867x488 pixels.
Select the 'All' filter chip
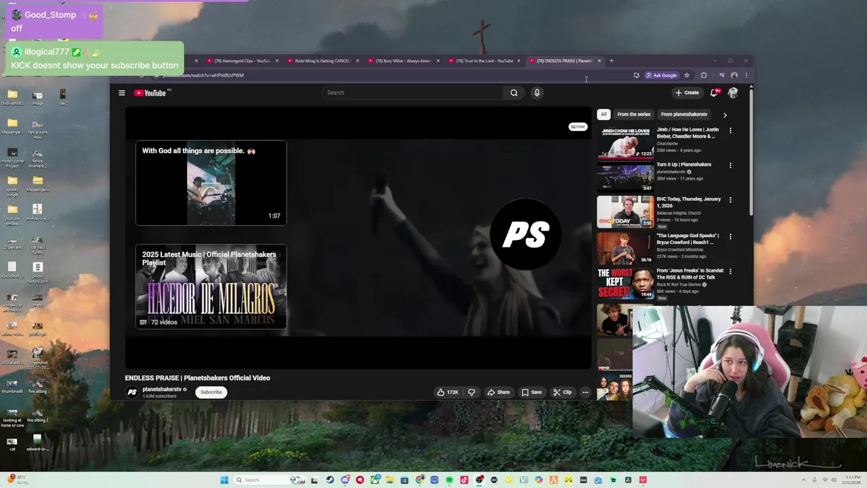[x=604, y=115]
